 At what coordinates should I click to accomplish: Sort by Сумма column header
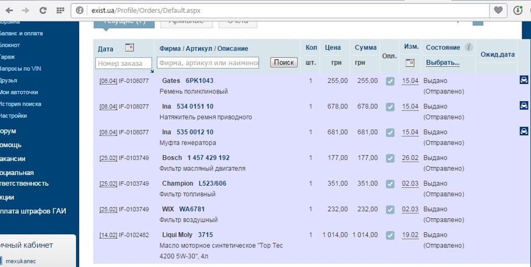[366, 48]
